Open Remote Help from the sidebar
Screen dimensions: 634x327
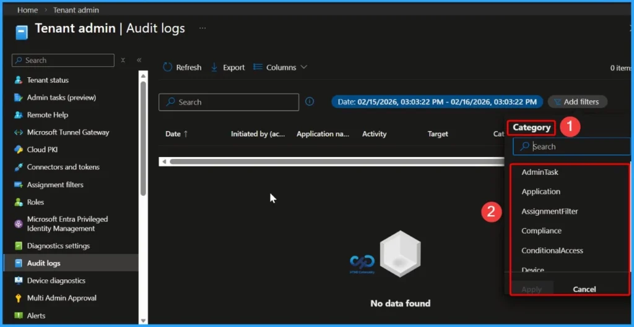click(47, 114)
